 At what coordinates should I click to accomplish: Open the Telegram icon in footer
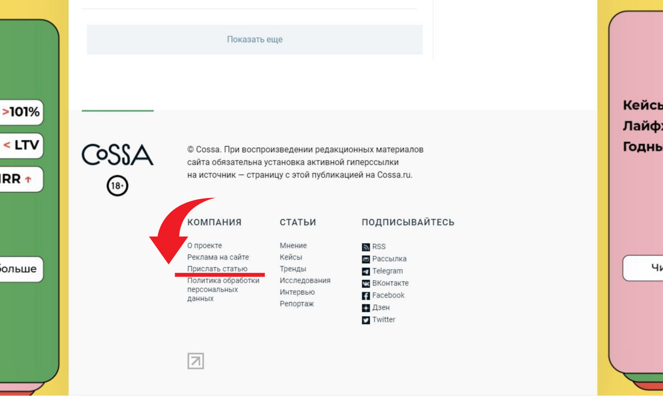(x=366, y=271)
